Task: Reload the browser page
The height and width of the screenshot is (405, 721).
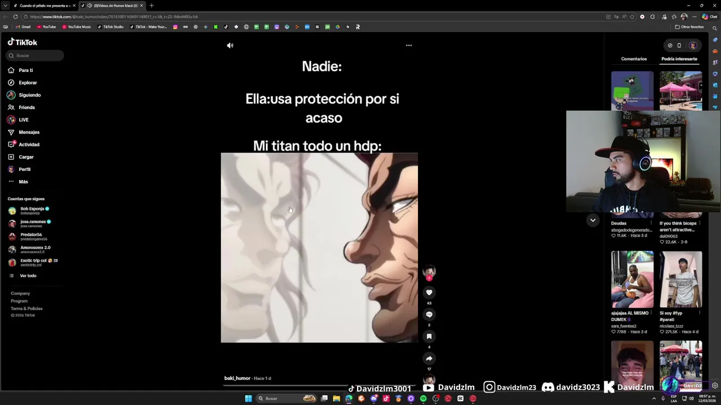Action: (15, 17)
